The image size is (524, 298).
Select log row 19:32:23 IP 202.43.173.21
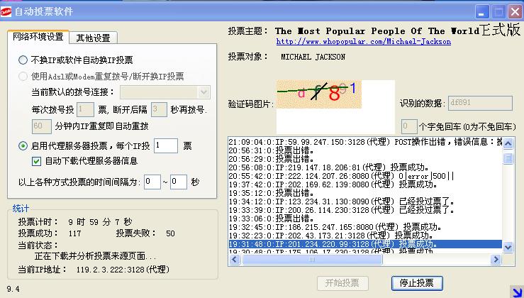tap(365, 236)
